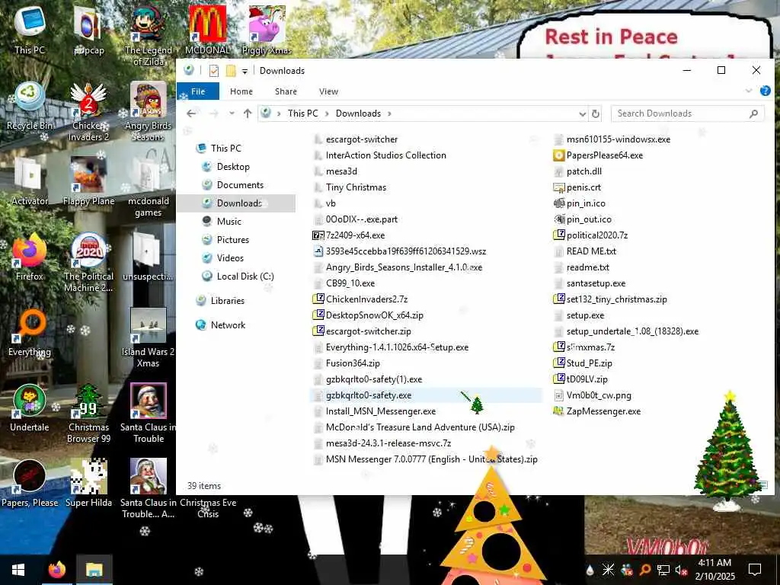This screenshot has height=585, width=780.
Task: Open recent locations dropdown arrow
Action: click(x=232, y=113)
